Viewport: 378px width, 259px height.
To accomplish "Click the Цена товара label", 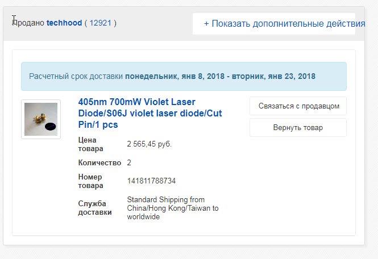I will pyautogui.click(x=90, y=144).
